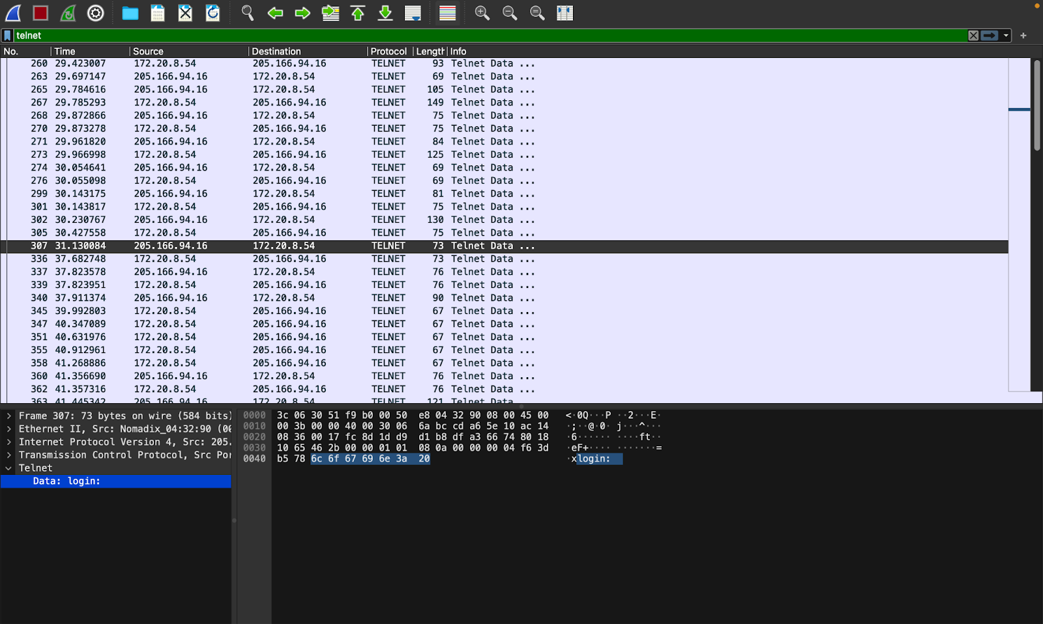This screenshot has height=624, width=1043.
Task: Sort packets by the Source column
Action: (149, 51)
